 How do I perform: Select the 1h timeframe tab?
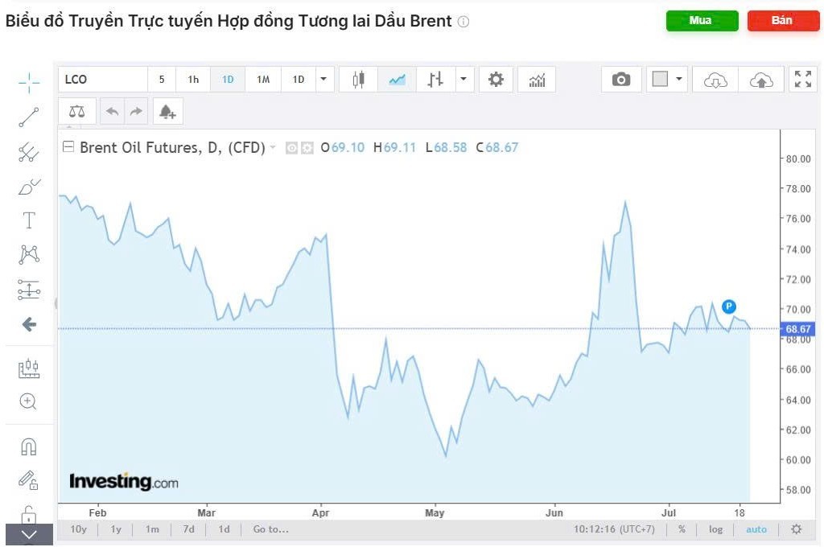tap(193, 79)
